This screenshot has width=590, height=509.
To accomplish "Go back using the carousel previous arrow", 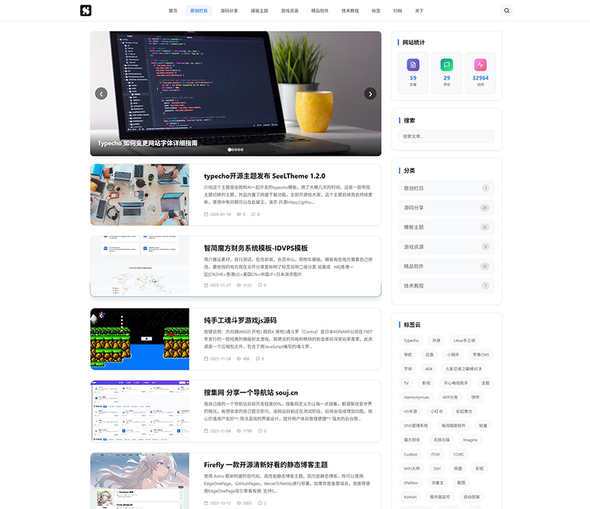I will click(100, 94).
